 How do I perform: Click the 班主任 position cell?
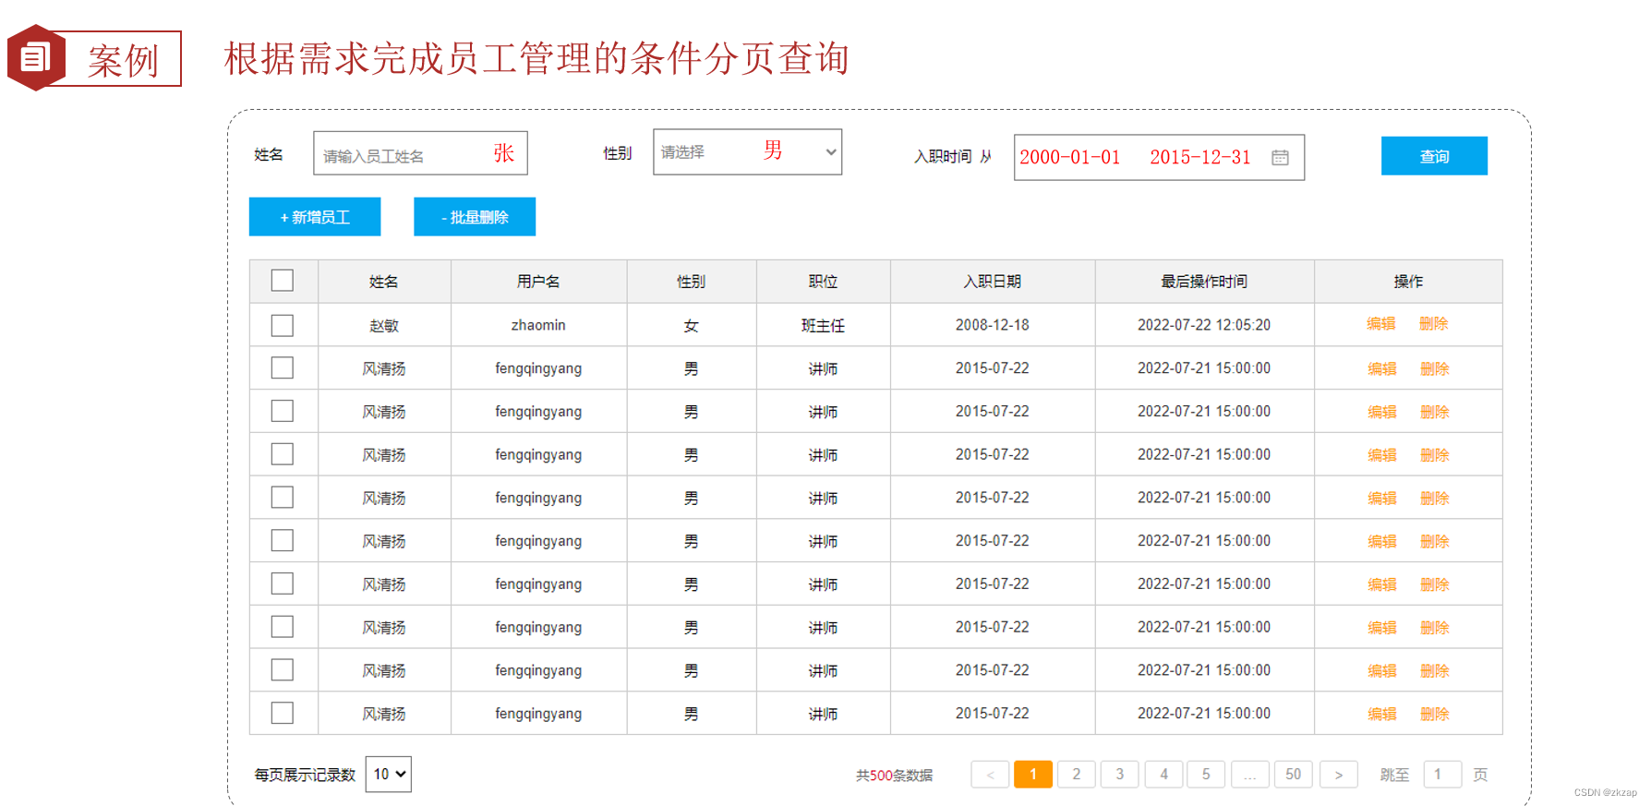pyautogui.click(x=823, y=325)
